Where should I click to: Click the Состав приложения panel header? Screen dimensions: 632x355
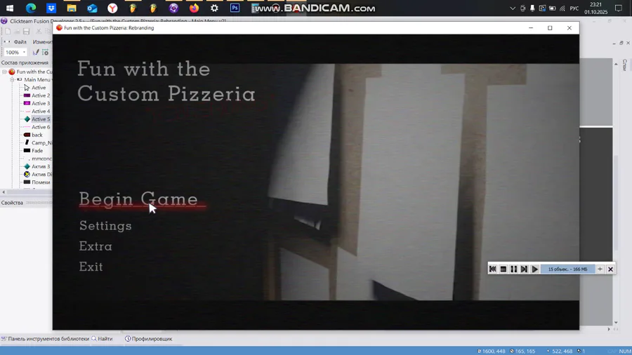25,62
